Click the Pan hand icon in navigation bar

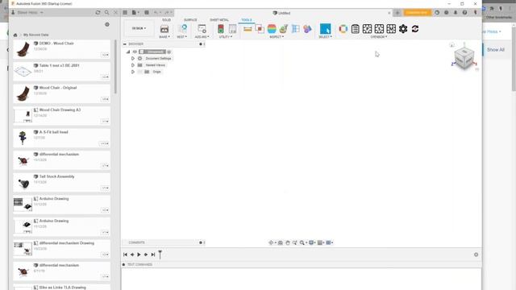point(288,242)
